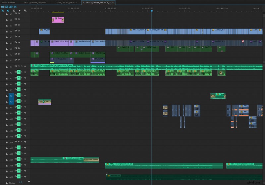Toggle sync lock on track A3
Image resolution: width=265 pixels, height=185 pixels.
pos(16,78)
